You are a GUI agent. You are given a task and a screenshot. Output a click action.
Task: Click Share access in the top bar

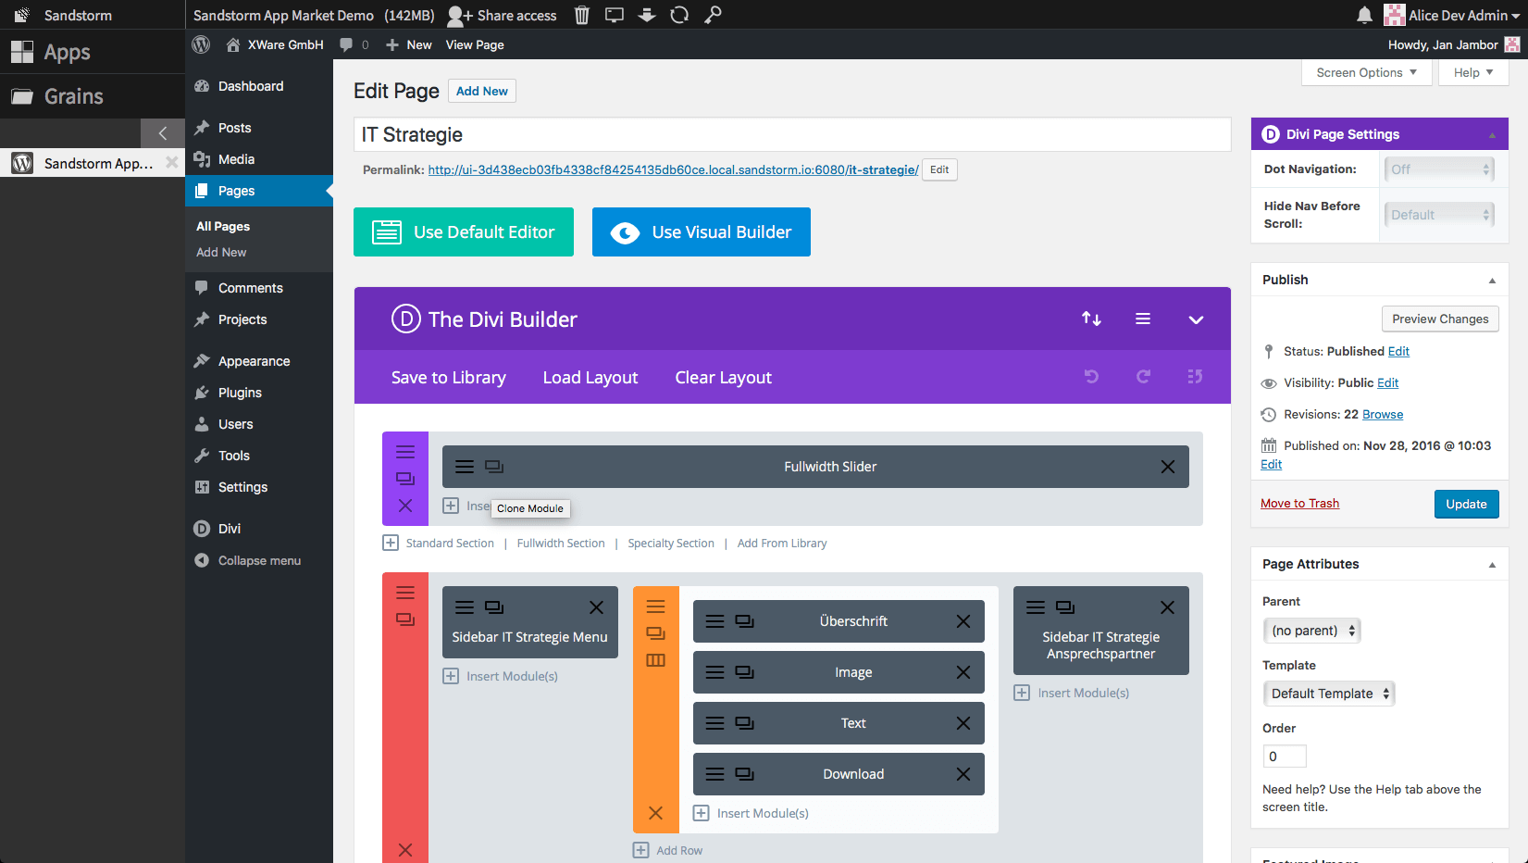tap(503, 16)
